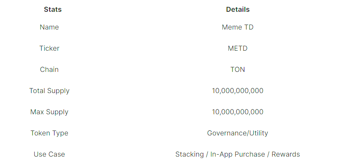The image size is (350, 166).
Task: Select the Token Type label
Action: [x=49, y=133]
